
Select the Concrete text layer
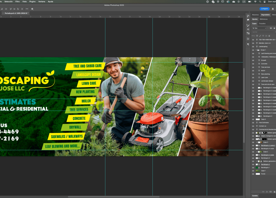click(x=264, y=64)
